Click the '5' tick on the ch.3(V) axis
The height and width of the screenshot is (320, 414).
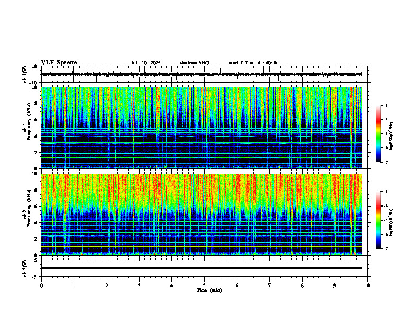pos(37,260)
